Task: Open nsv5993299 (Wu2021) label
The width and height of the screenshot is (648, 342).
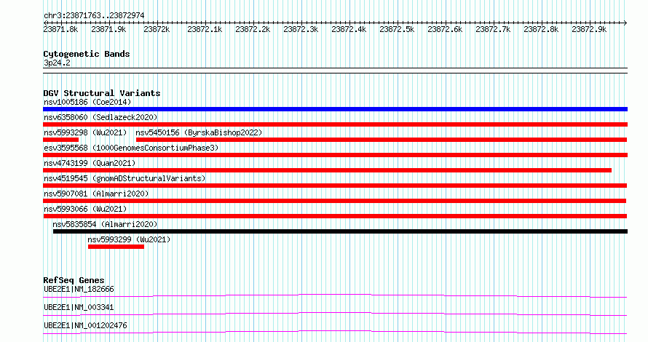Action: point(129,239)
